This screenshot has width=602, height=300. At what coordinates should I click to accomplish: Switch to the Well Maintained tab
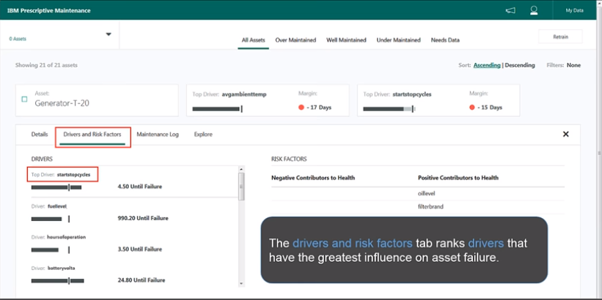[346, 40]
